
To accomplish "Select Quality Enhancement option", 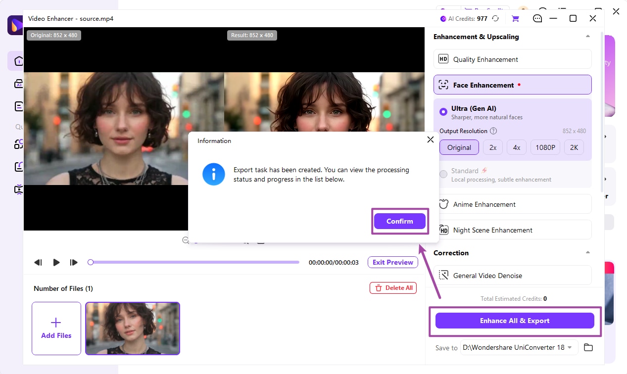I will 512,59.
